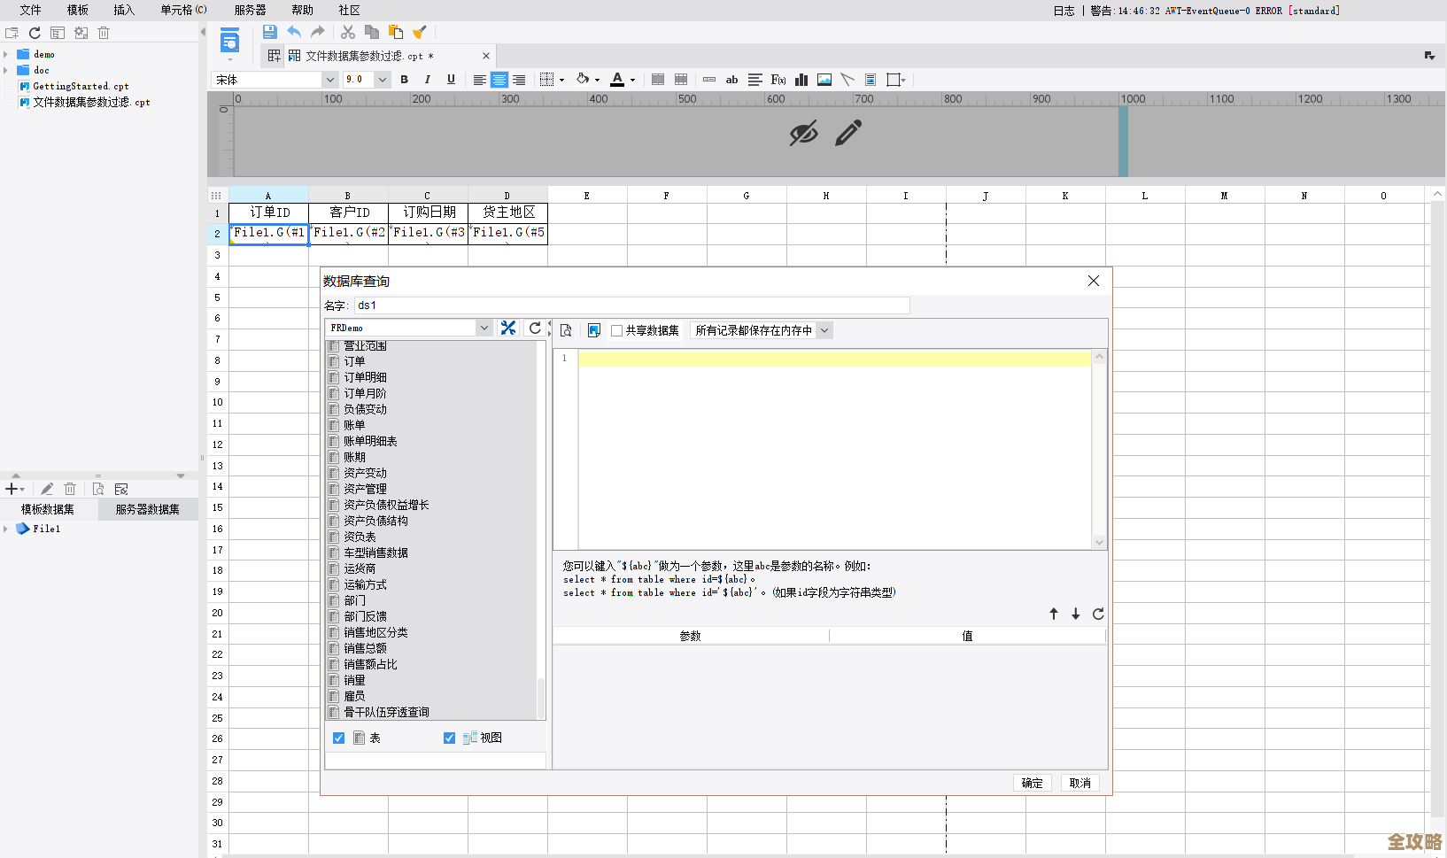Refresh the FRDemo data connection

[535, 328]
